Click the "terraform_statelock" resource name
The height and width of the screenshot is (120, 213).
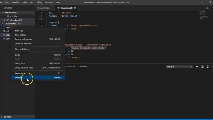99,45
